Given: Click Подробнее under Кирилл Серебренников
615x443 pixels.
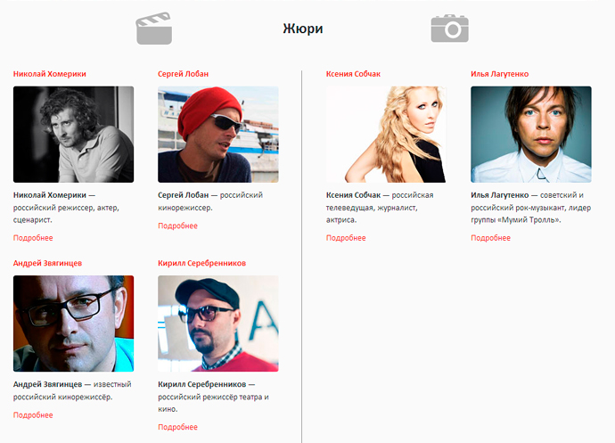Looking at the screenshot, I should pos(177,428).
